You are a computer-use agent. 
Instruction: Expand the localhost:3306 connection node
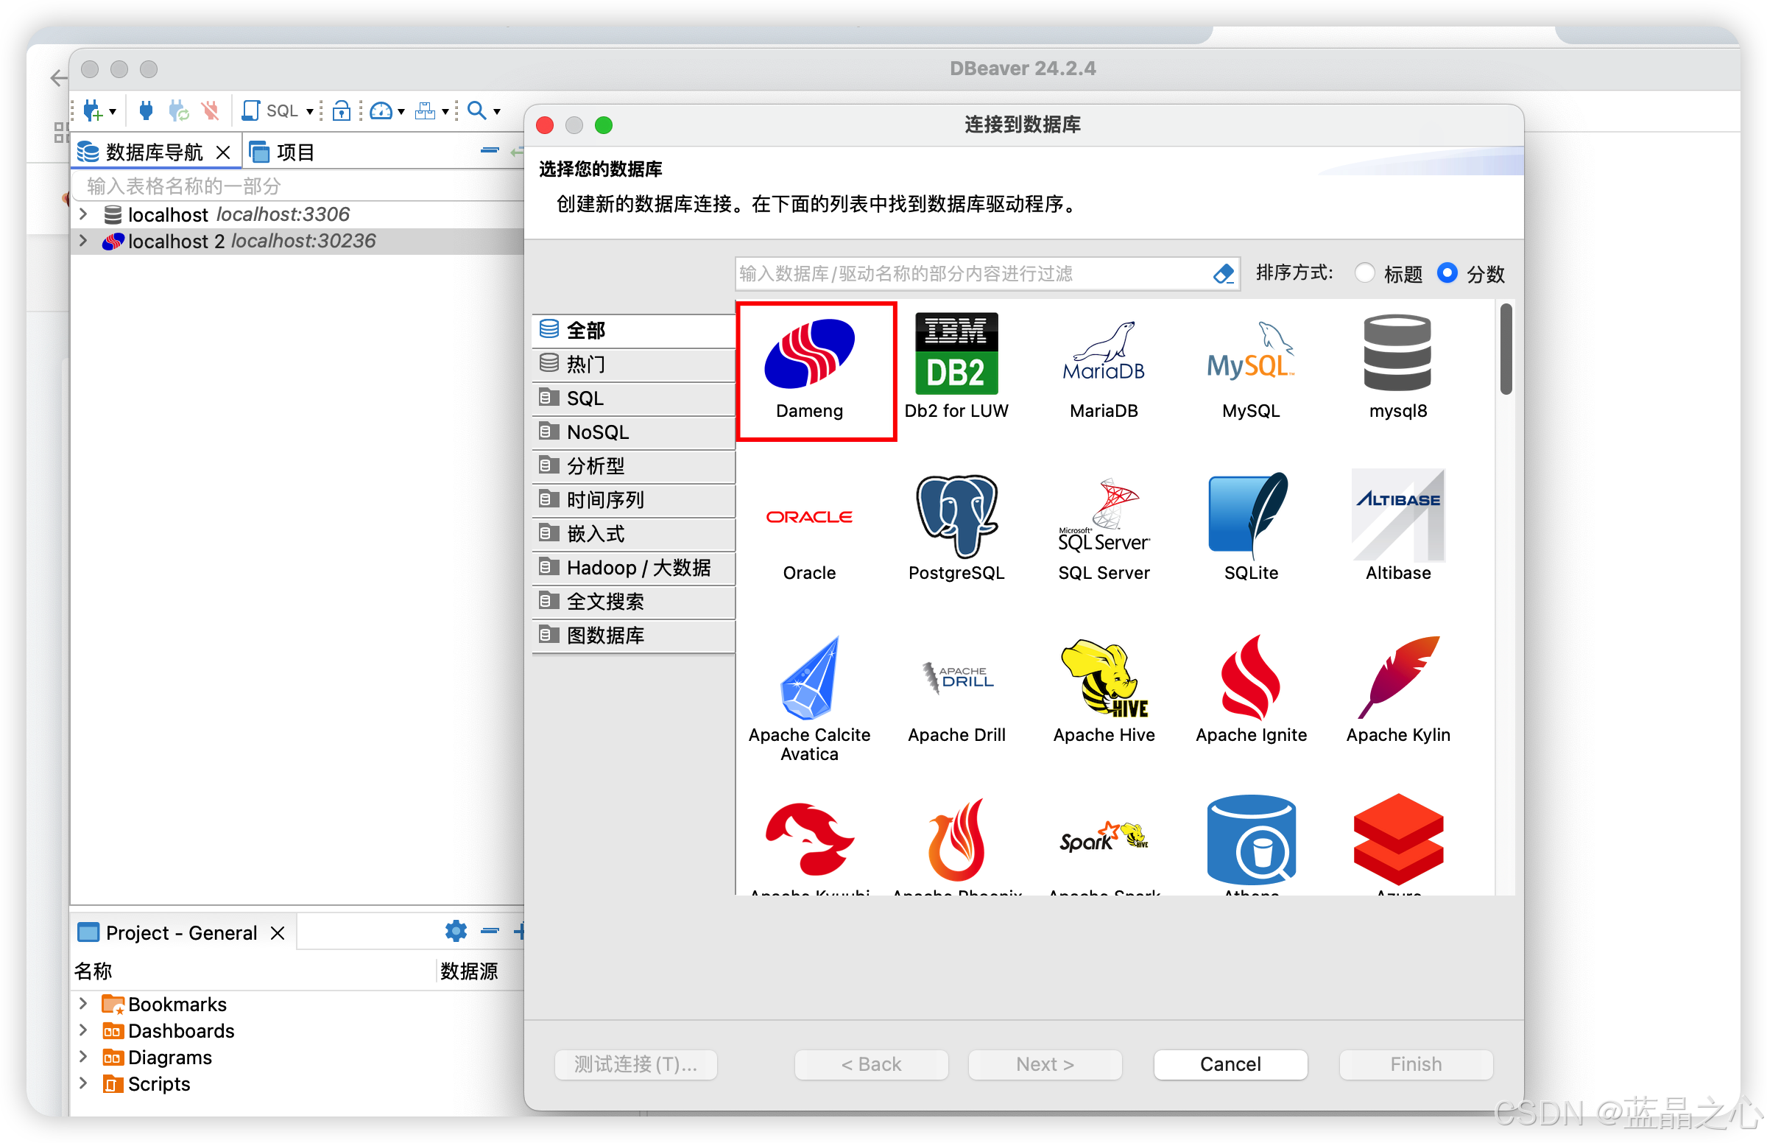[83, 214]
